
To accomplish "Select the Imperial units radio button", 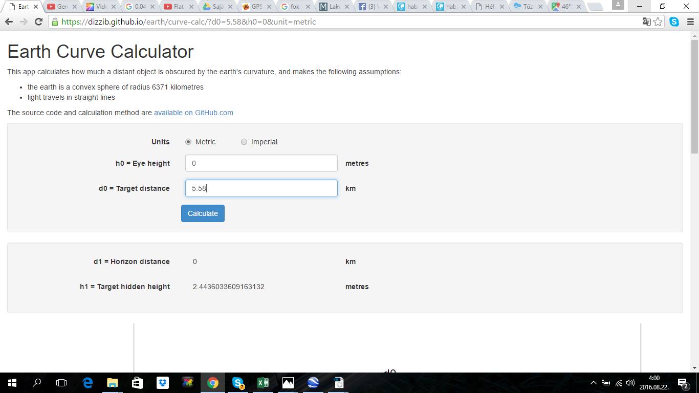I will click(x=244, y=142).
